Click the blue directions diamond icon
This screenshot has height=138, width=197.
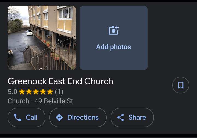click(x=59, y=118)
